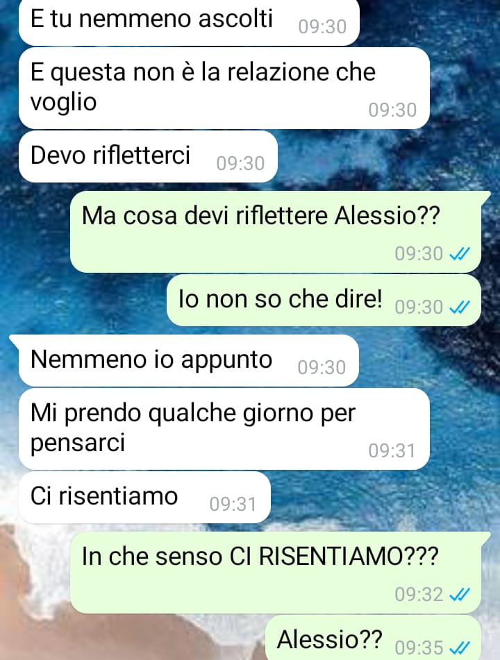Tap the 'Io non so che dire!' bubble
This screenshot has width=500, height=660.
(324, 300)
